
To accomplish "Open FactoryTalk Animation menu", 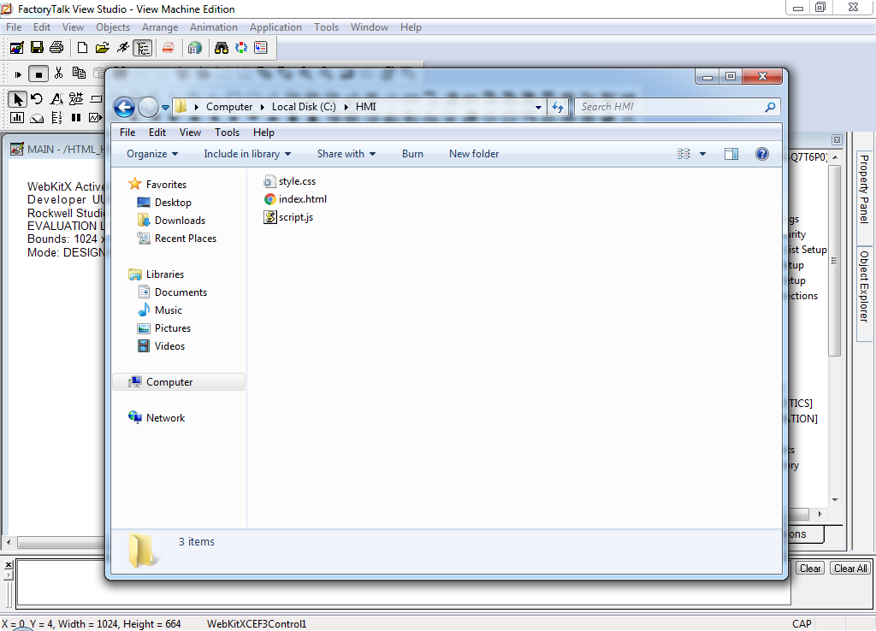I will tap(213, 27).
